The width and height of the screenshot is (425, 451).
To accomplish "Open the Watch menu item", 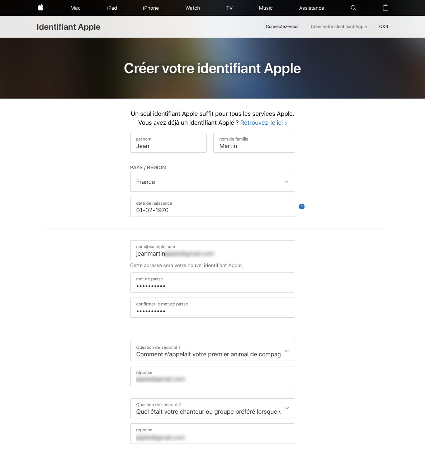I will click(193, 8).
